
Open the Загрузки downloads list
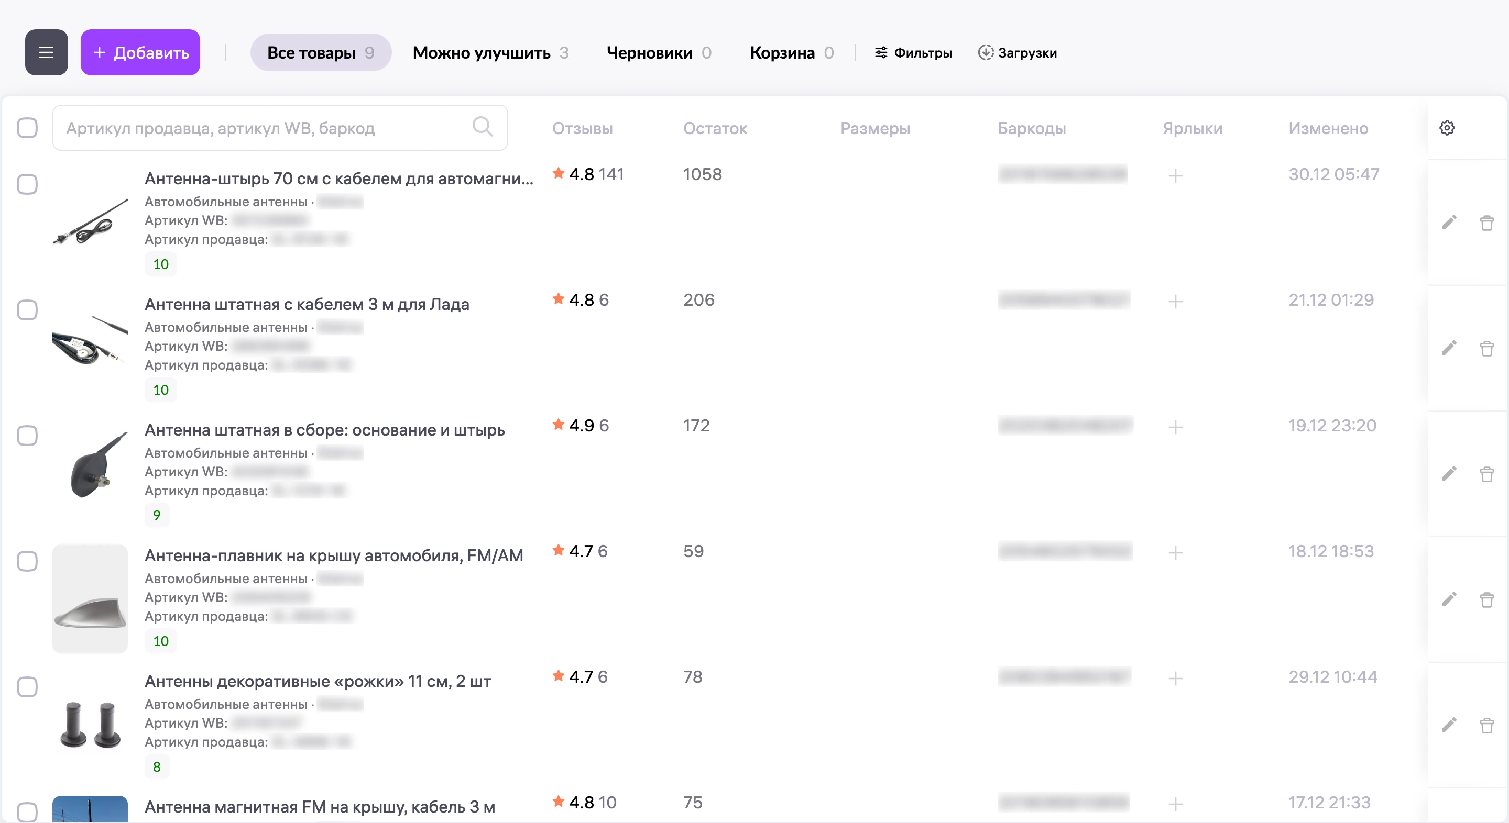tap(1018, 53)
